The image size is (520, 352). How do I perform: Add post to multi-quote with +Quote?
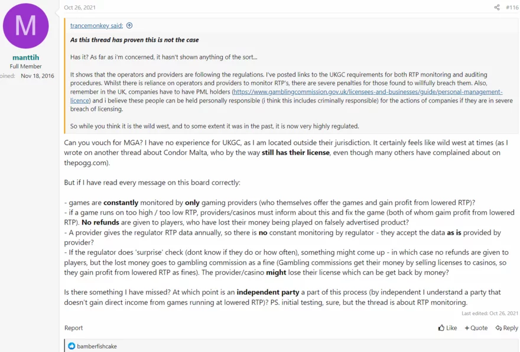pyautogui.click(x=476, y=328)
